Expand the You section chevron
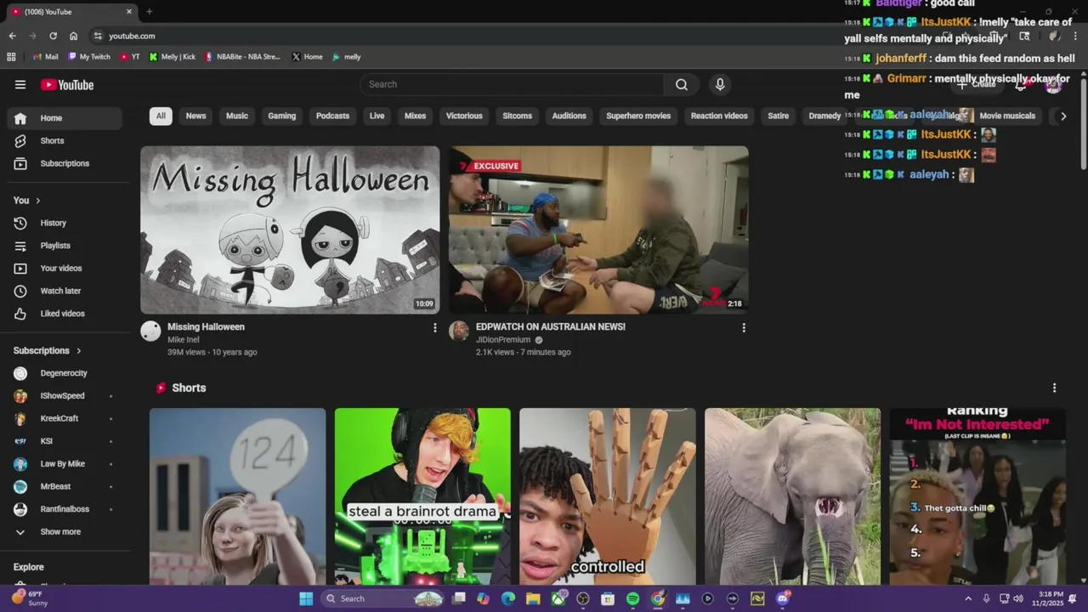The image size is (1088, 612). (37, 201)
